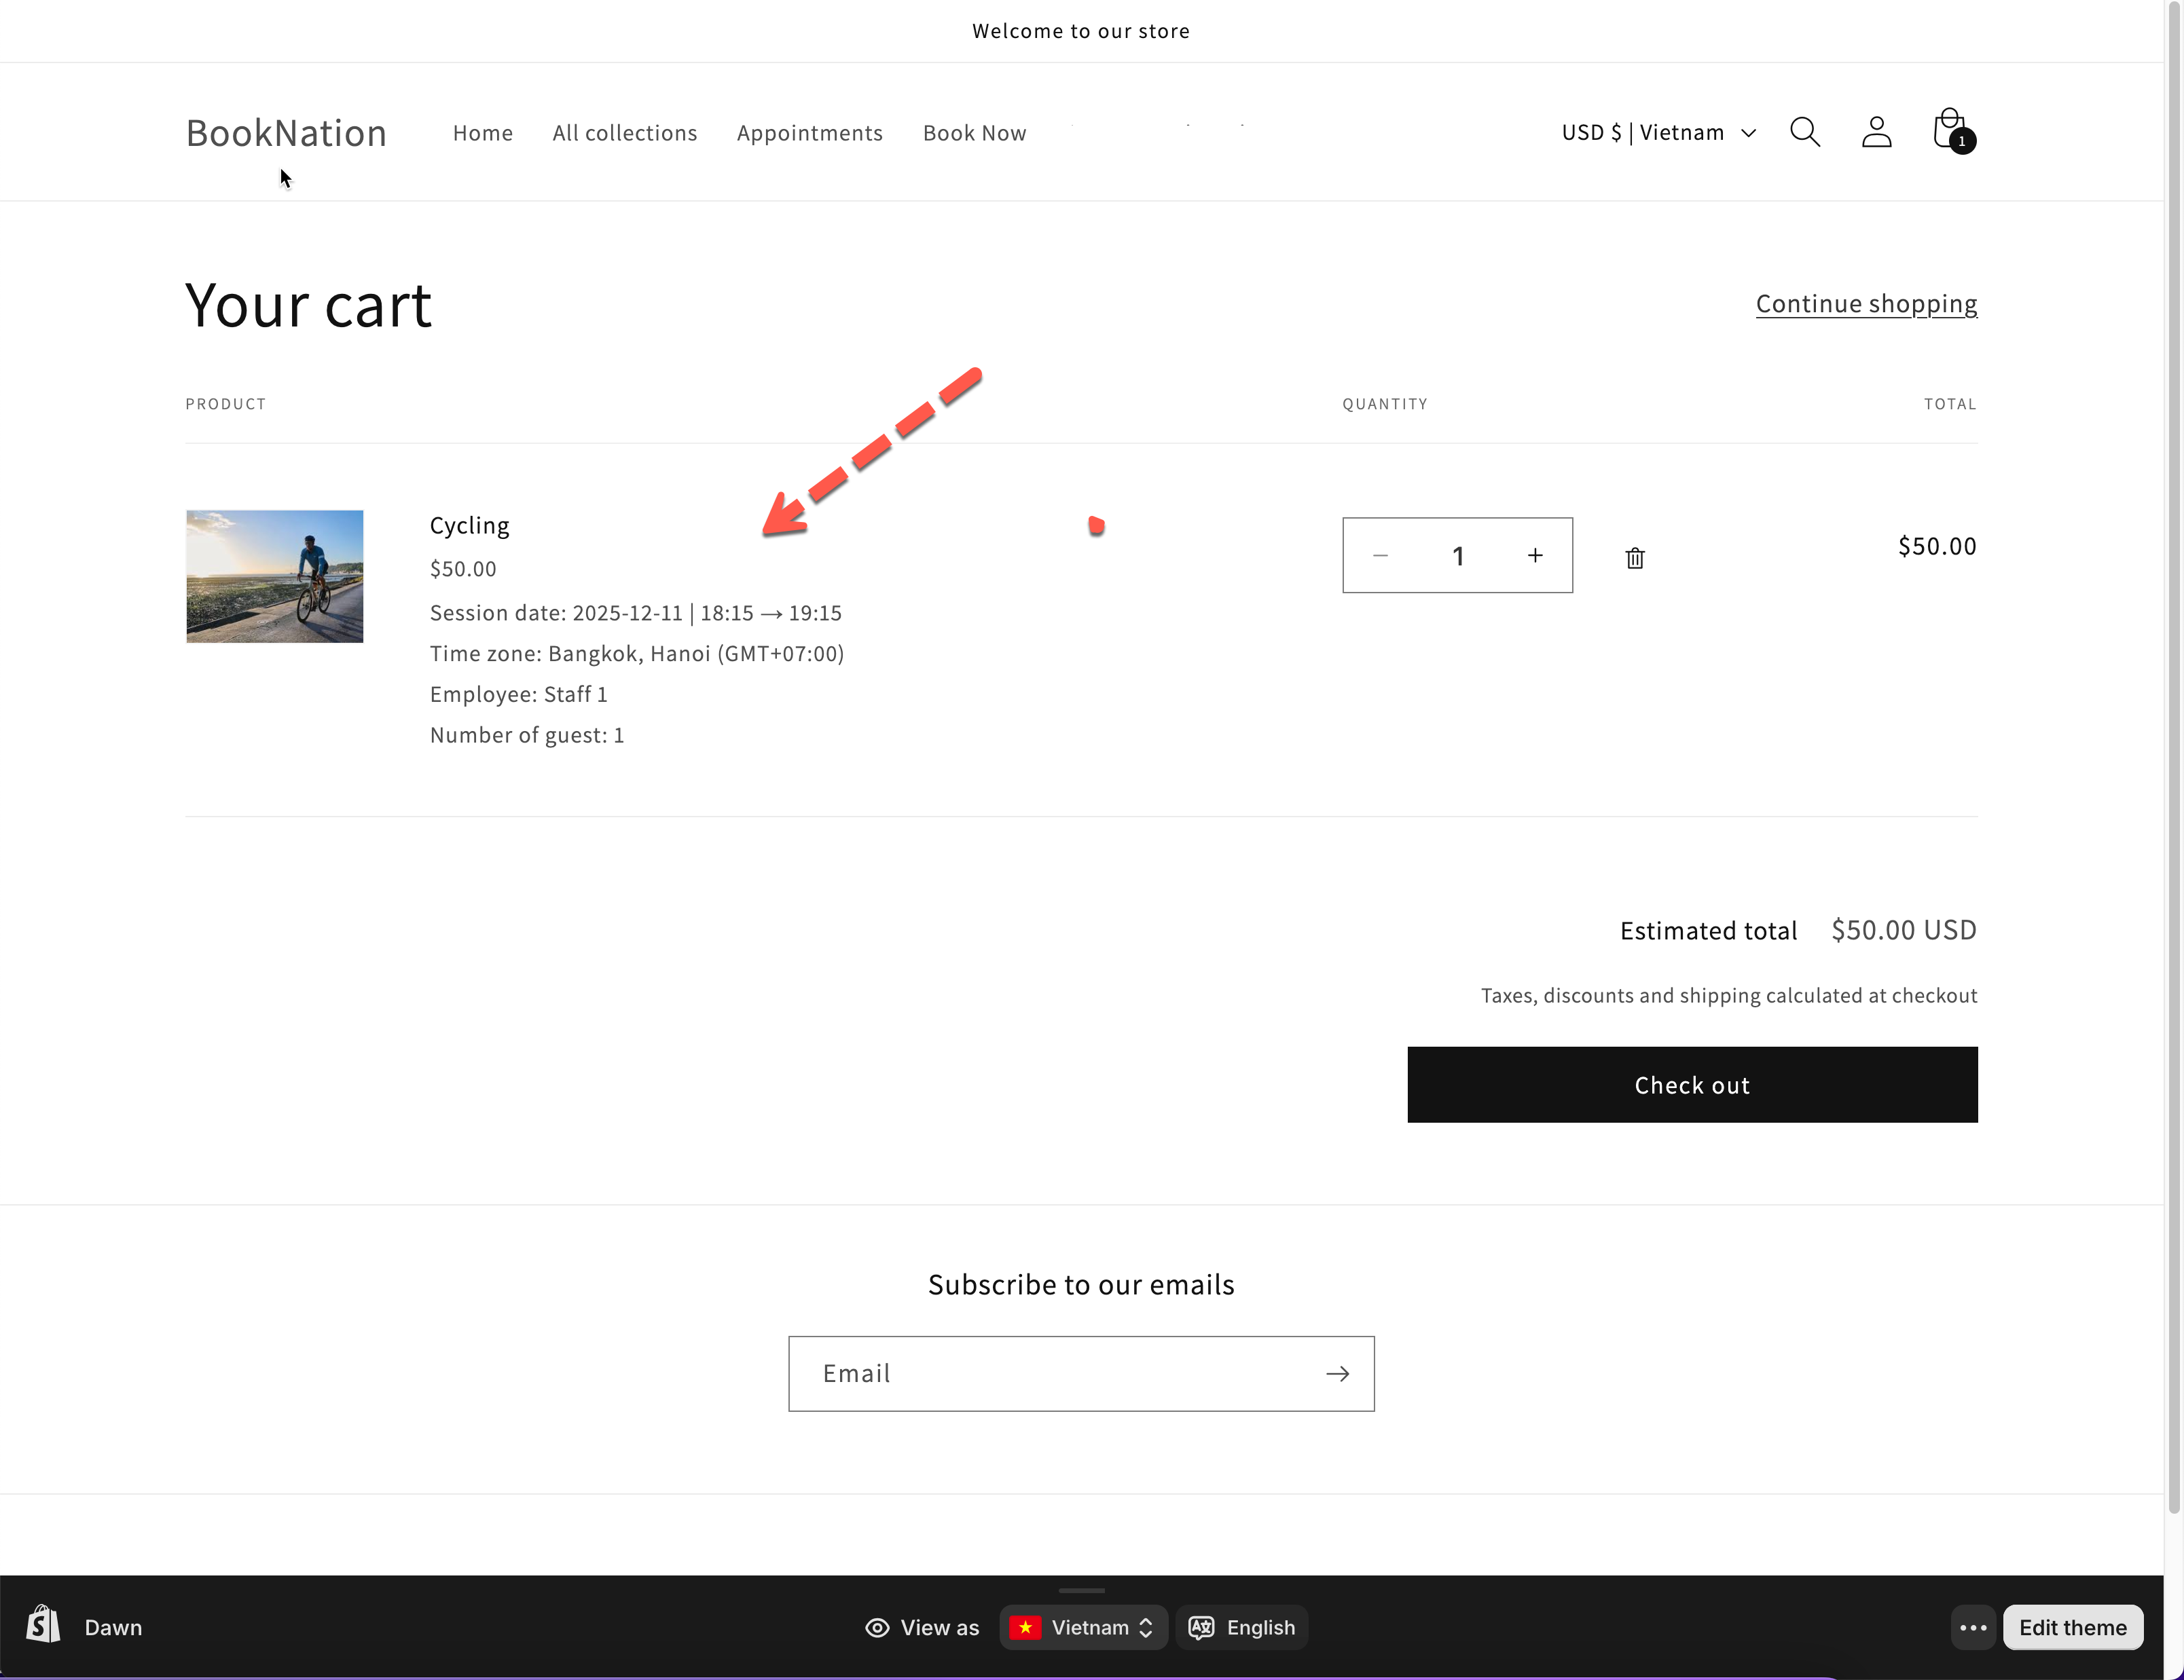Click the Shopify bag logo

(x=43, y=1626)
